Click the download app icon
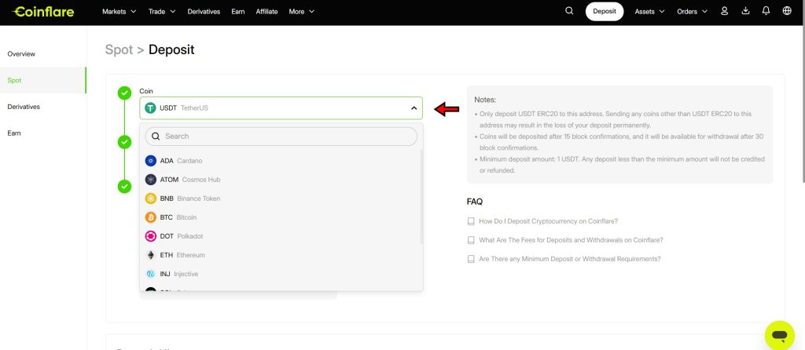The image size is (805, 350). click(745, 11)
